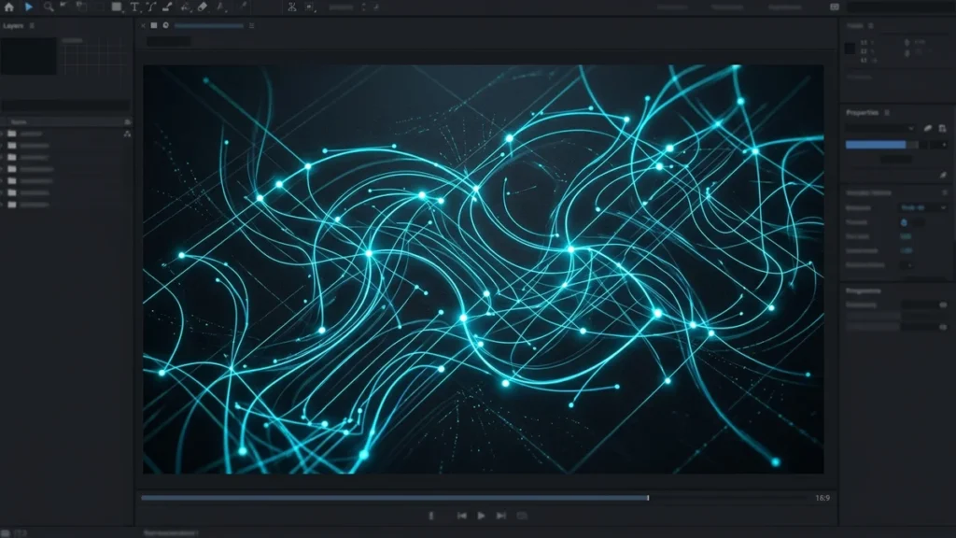
Task: Click the square marquee icon beside the scissors
Action: coord(310,7)
